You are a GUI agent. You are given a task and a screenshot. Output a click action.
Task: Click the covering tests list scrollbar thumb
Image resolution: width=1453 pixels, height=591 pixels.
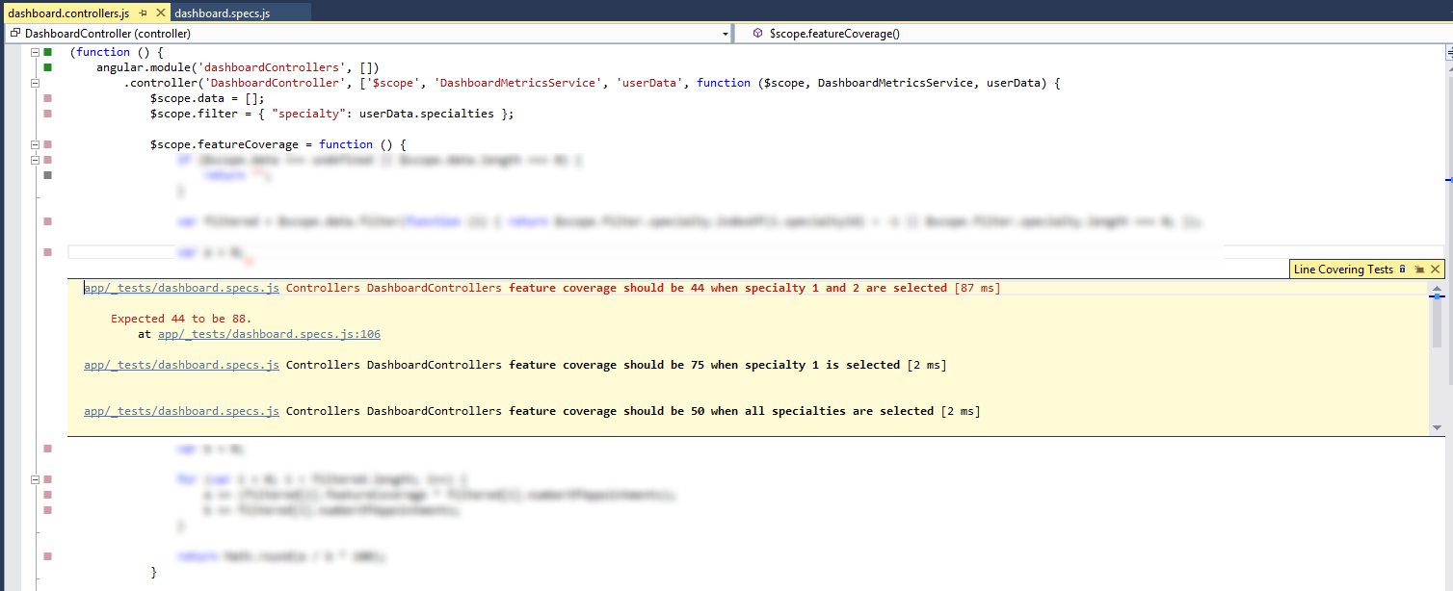pos(1437,322)
